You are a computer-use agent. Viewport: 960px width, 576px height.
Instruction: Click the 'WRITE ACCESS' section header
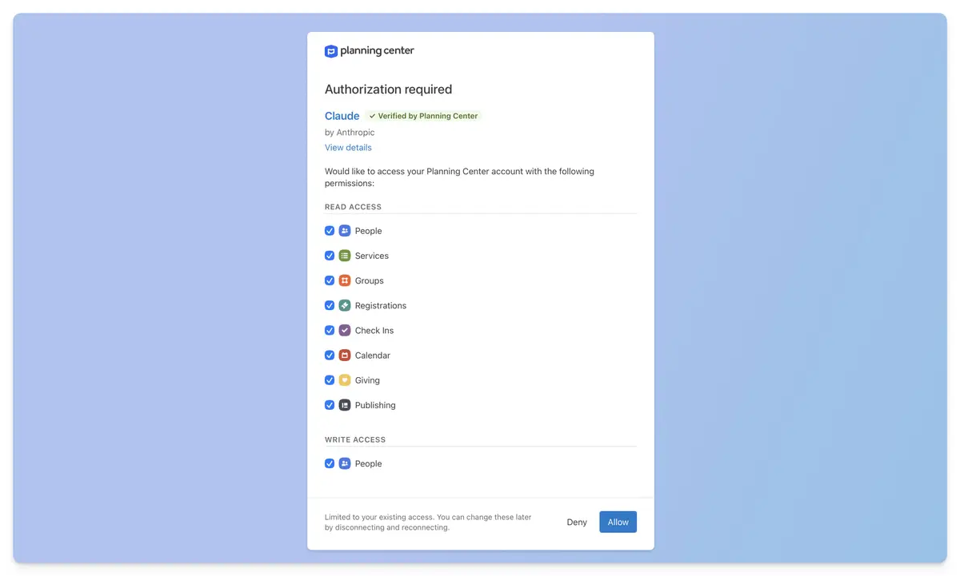point(355,439)
